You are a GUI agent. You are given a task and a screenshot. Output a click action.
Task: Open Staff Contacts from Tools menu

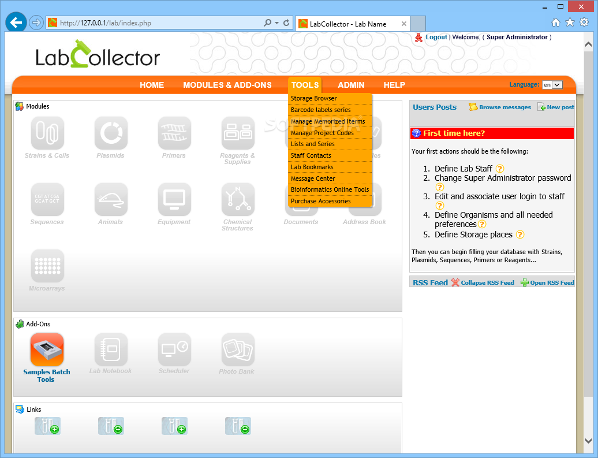330,155
